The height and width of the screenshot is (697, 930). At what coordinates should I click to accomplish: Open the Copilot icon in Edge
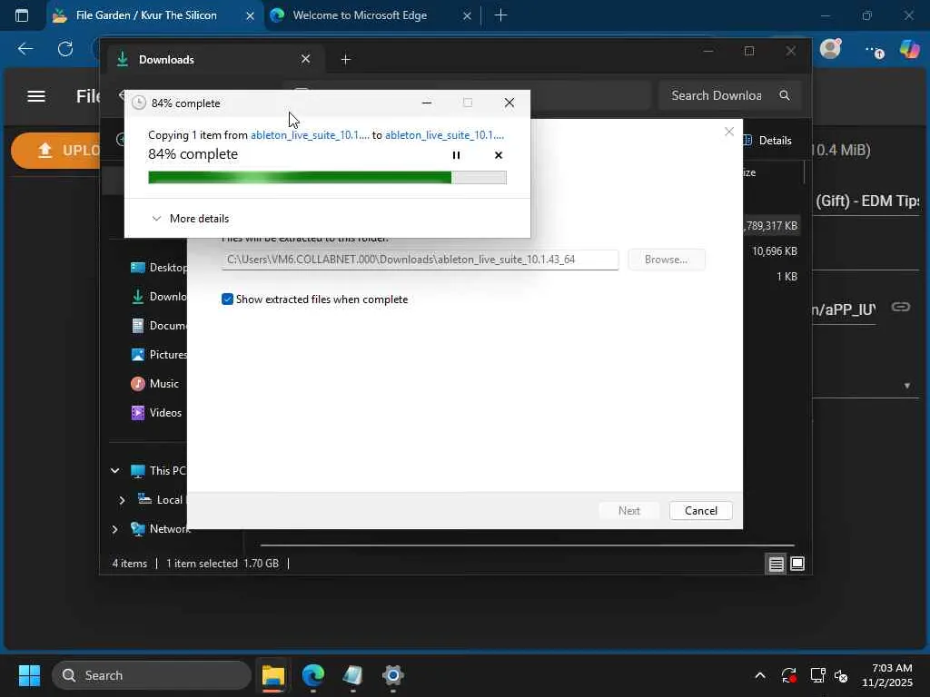coord(910,49)
